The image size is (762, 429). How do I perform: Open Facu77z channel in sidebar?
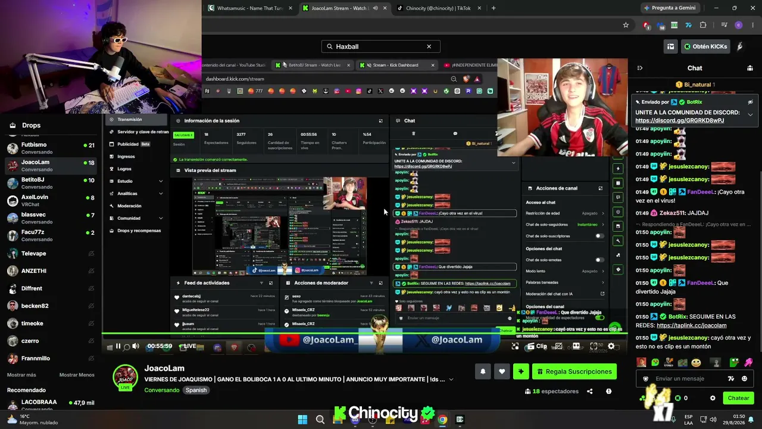coord(51,235)
